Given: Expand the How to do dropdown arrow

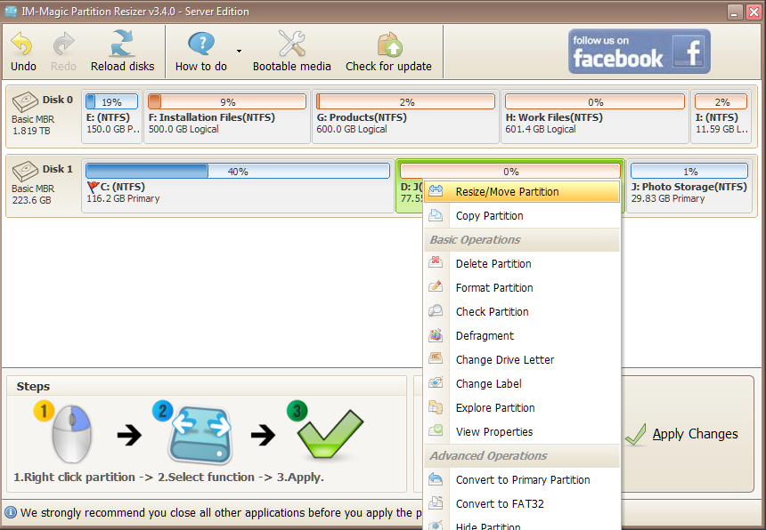Looking at the screenshot, I should [239, 52].
